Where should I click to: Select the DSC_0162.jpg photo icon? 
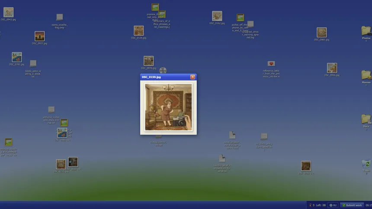coord(217,16)
